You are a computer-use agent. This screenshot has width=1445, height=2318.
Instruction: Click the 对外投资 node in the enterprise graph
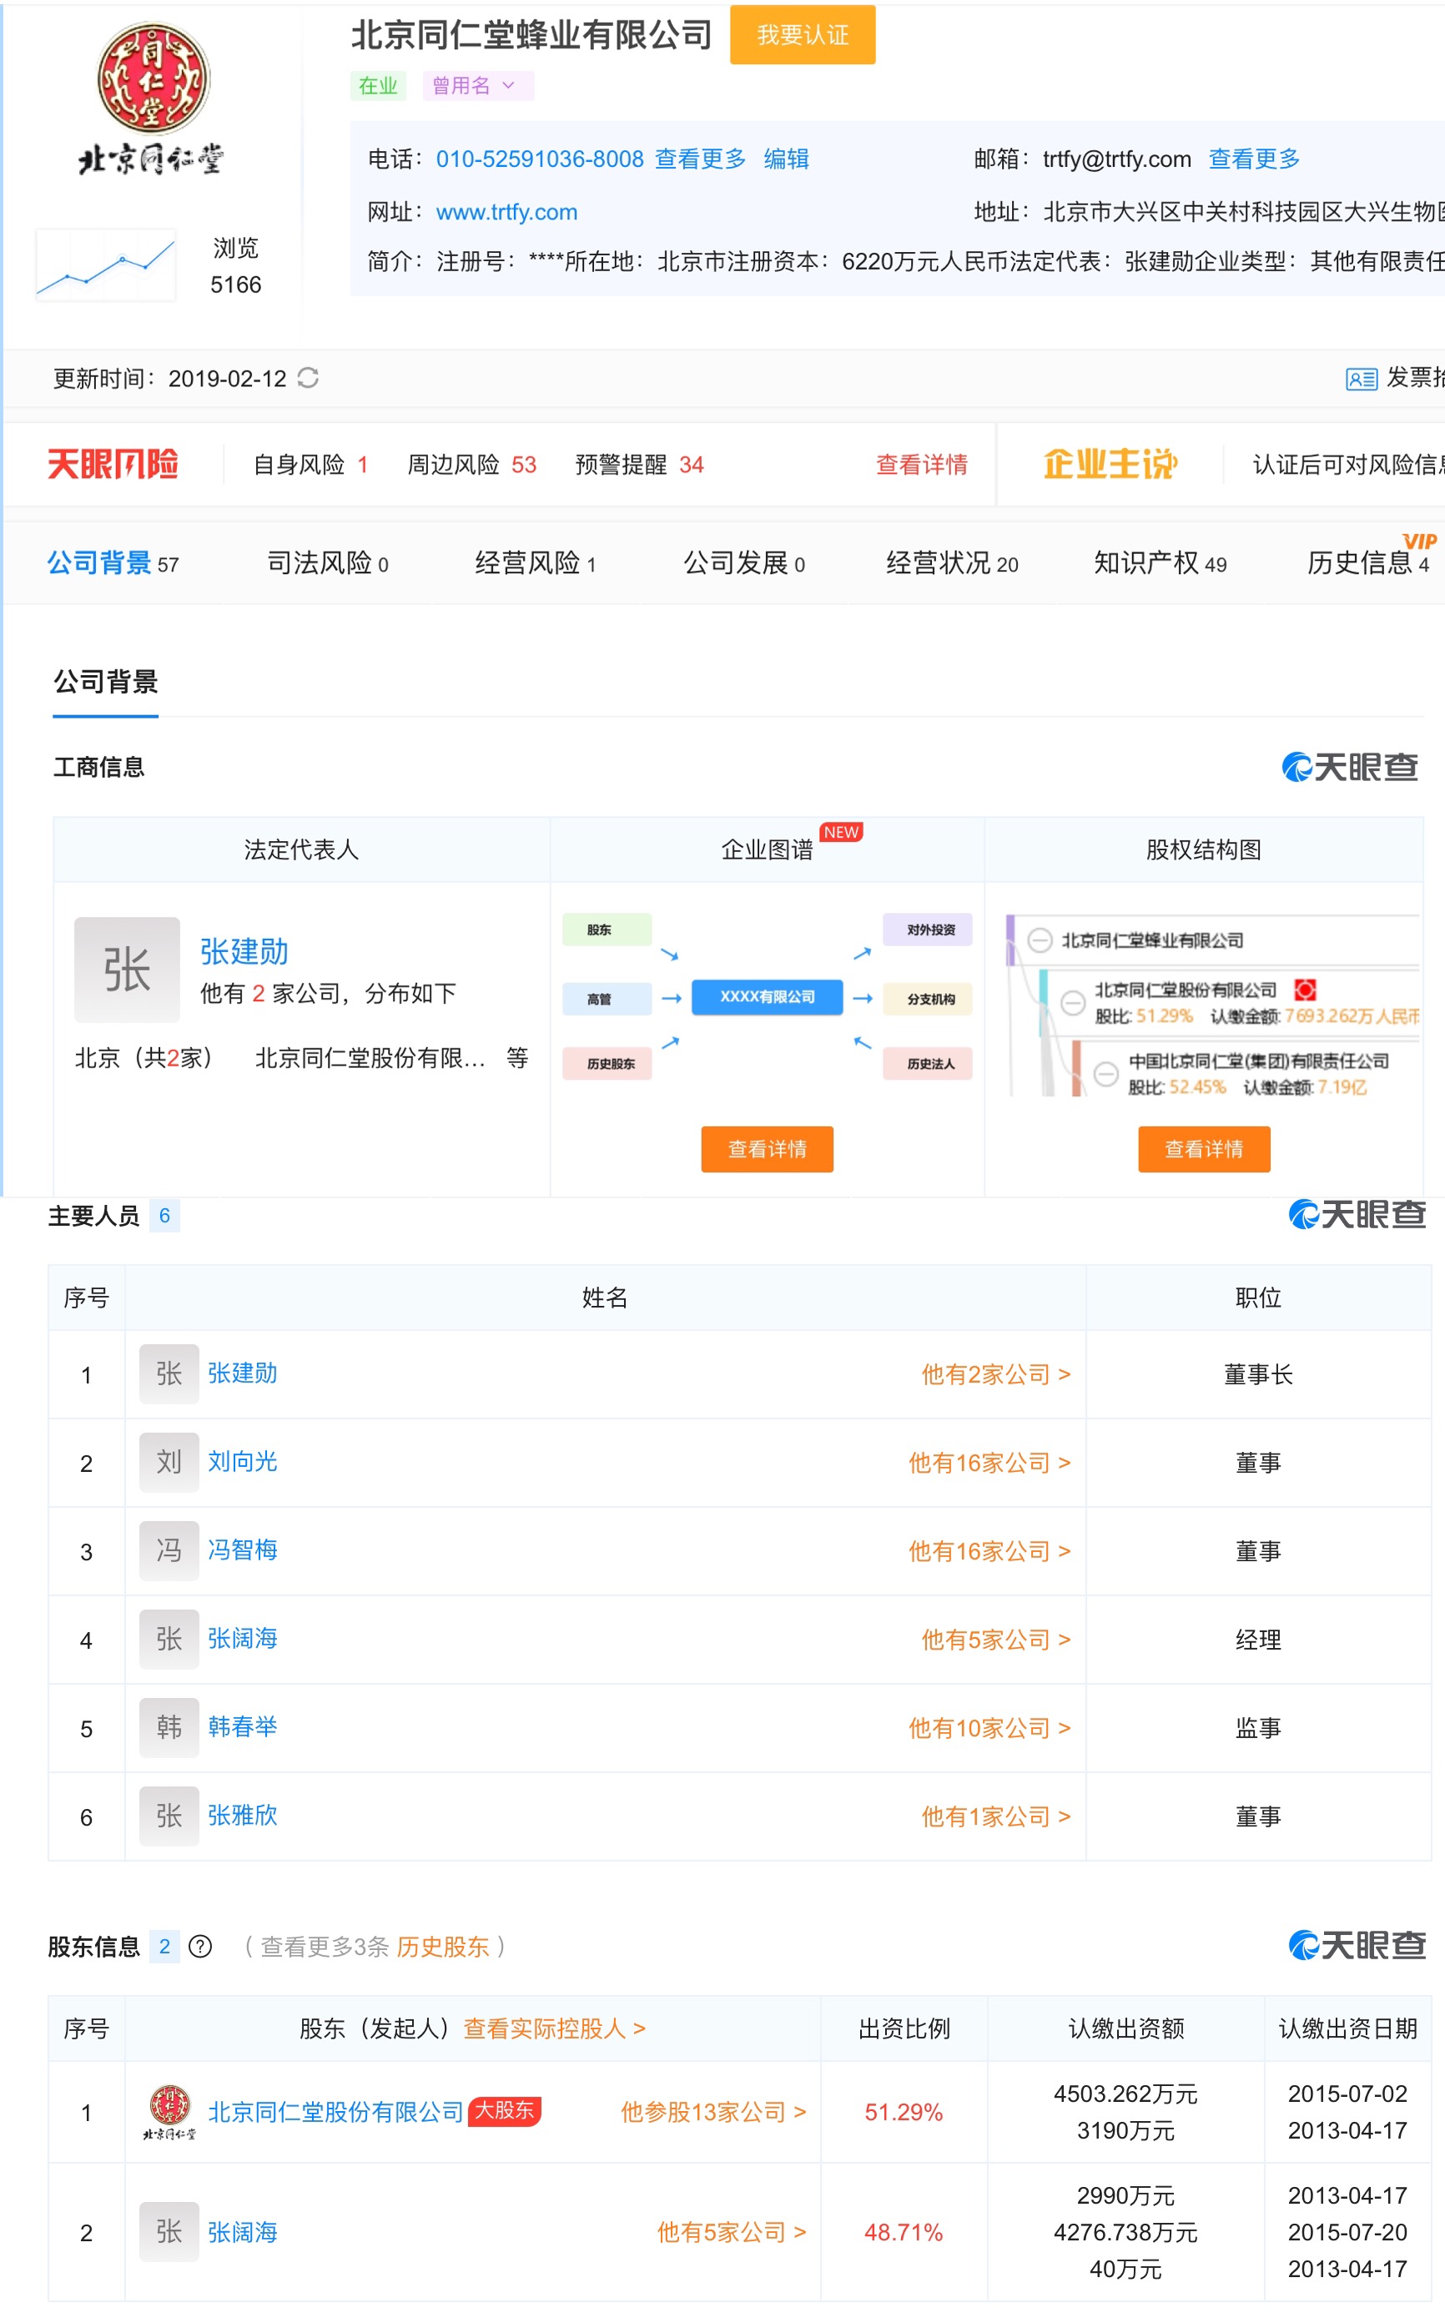click(x=928, y=929)
